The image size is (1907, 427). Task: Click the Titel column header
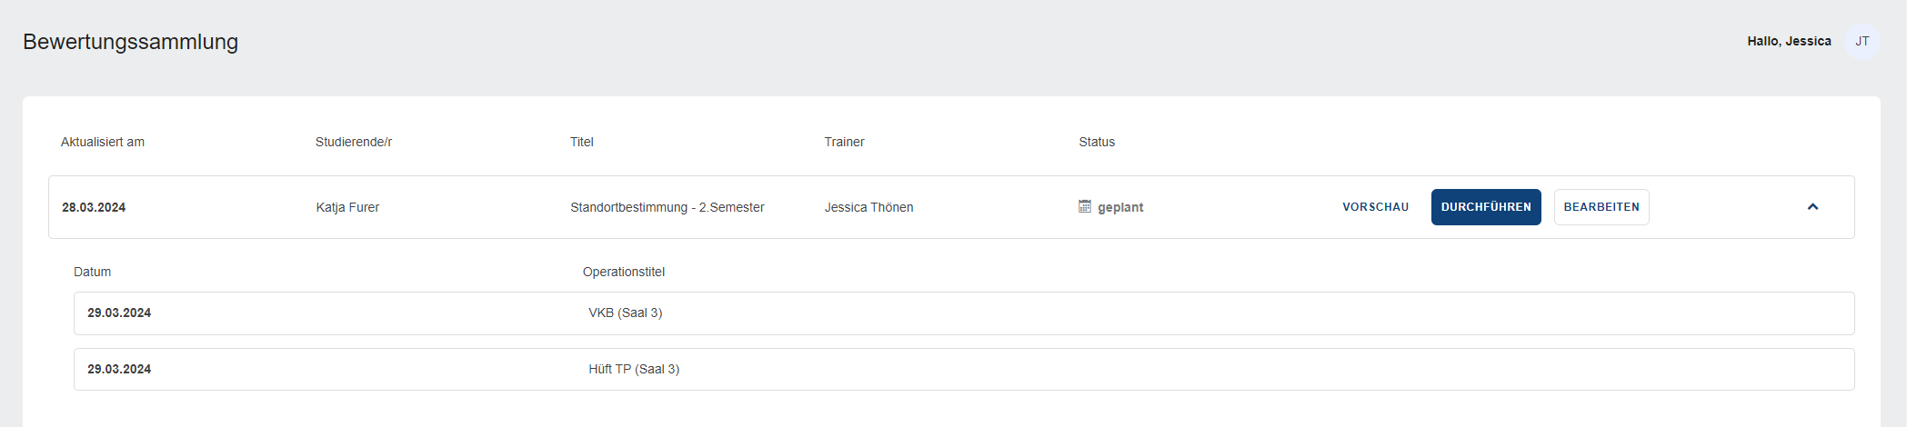point(582,142)
